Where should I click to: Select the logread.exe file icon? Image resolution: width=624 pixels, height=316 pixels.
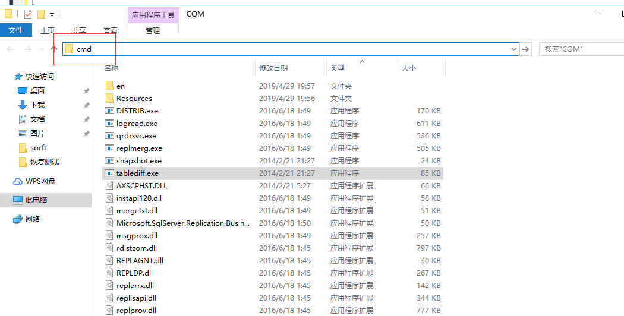pyautogui.click(x=109, y=124)
